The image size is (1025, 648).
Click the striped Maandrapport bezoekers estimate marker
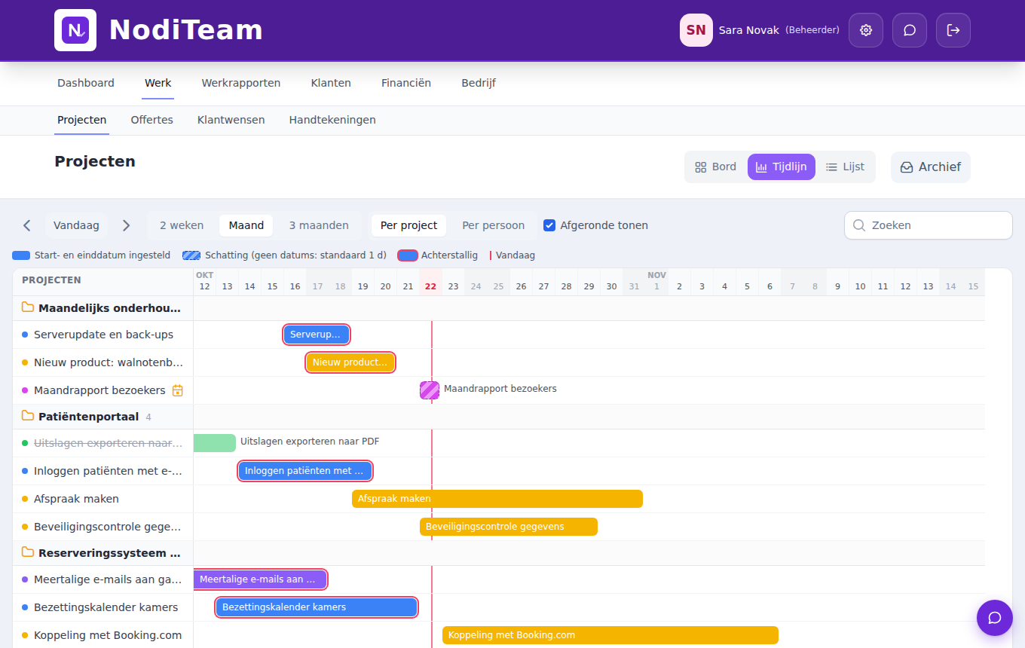(430, 390)
